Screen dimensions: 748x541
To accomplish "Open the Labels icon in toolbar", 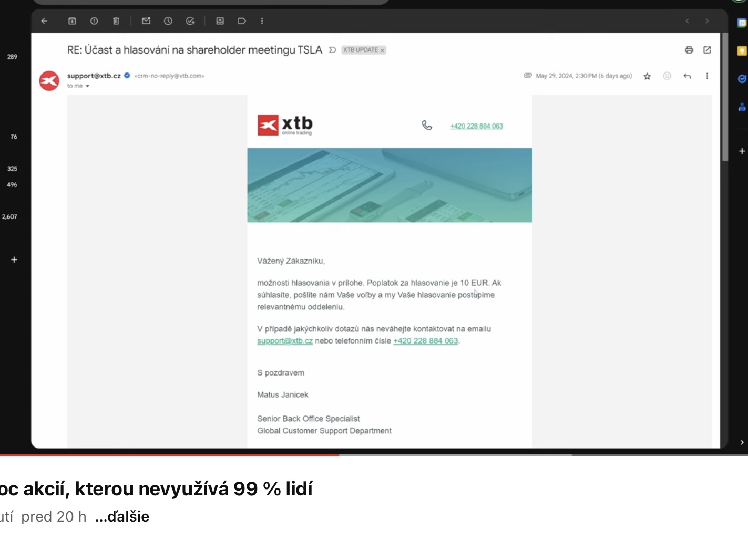I will [242, 21].
